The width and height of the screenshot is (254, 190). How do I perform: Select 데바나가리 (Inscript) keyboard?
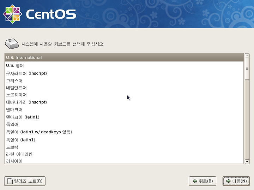124,102
